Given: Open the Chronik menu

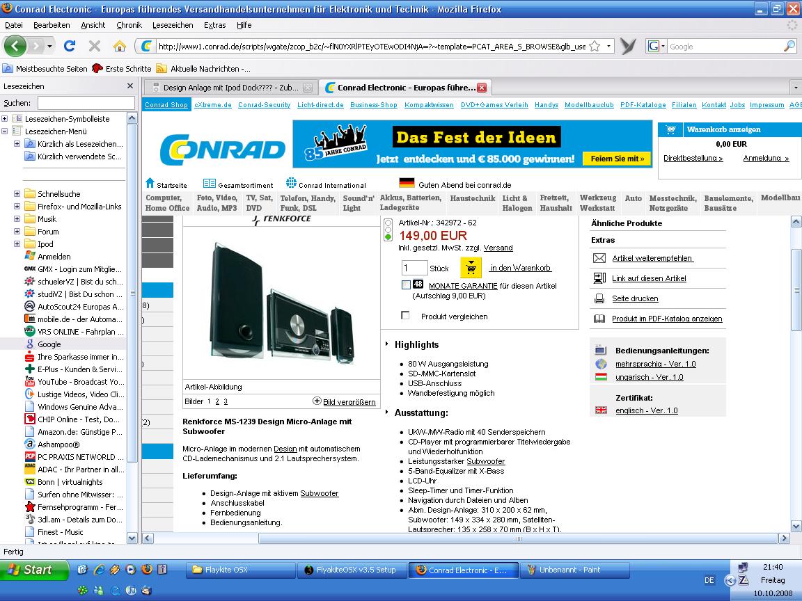Looking at the screenshot, I should tap(129, 25).
